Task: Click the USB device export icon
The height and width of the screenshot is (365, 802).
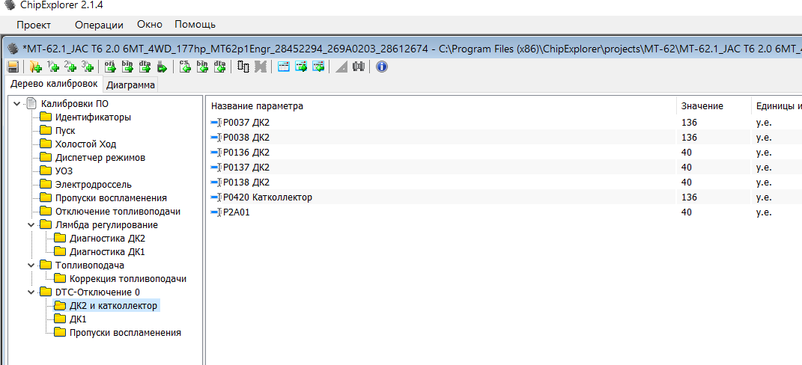Action: 161,67
